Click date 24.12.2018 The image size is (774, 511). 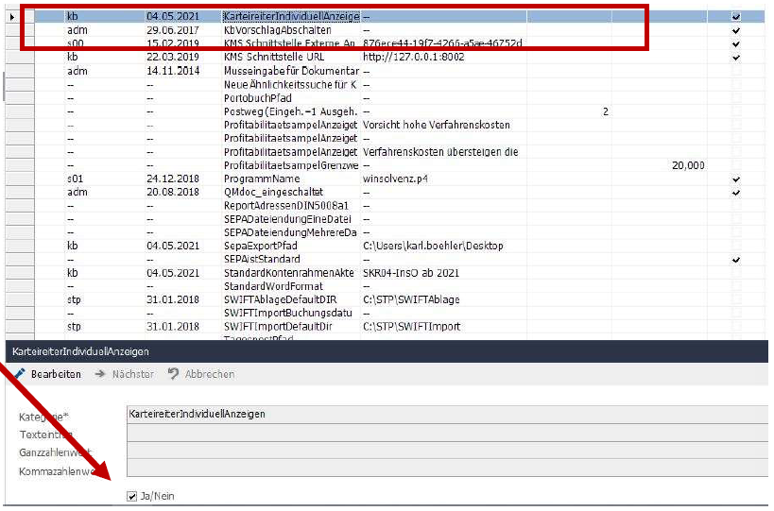tap(173, 179)
